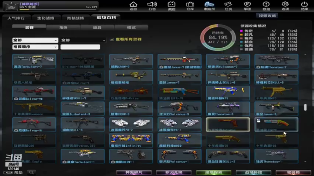Select the 御天敌Vulcanus-1 weapon card
Screen dimensions: 314x176
179,156
